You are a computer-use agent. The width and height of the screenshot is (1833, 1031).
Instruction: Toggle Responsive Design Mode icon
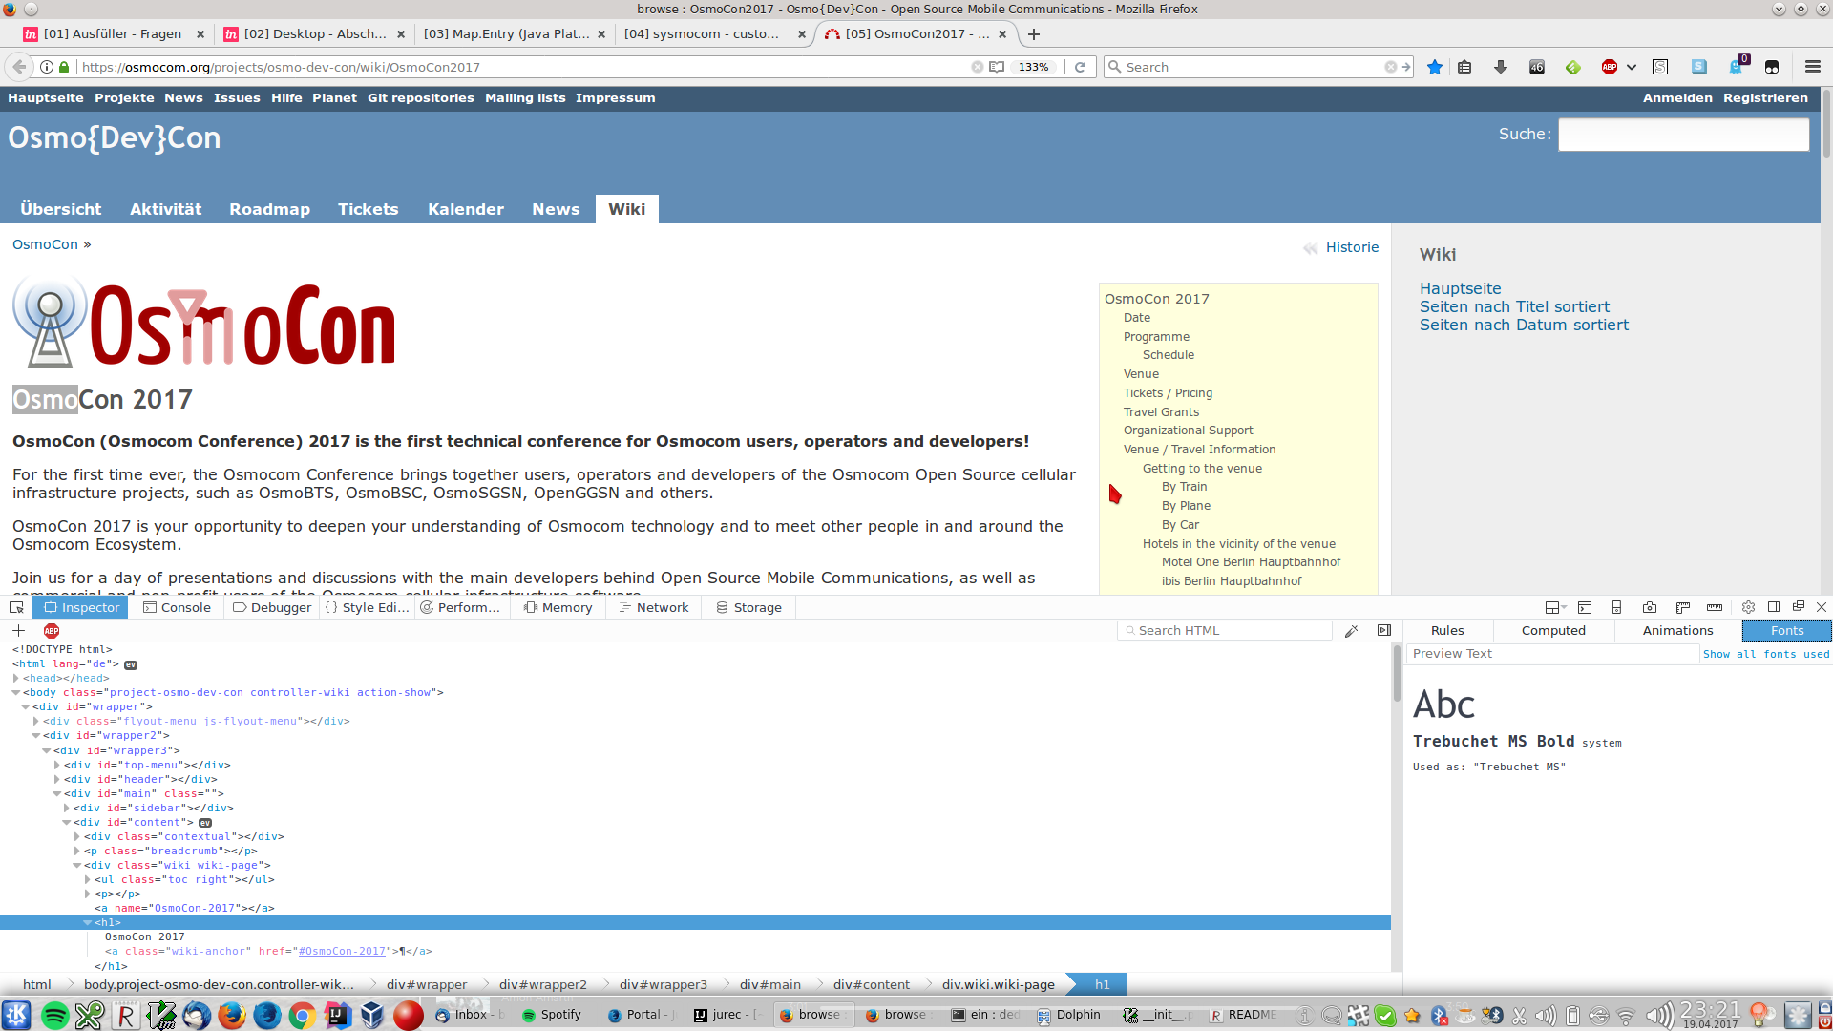click(1616, 607)
